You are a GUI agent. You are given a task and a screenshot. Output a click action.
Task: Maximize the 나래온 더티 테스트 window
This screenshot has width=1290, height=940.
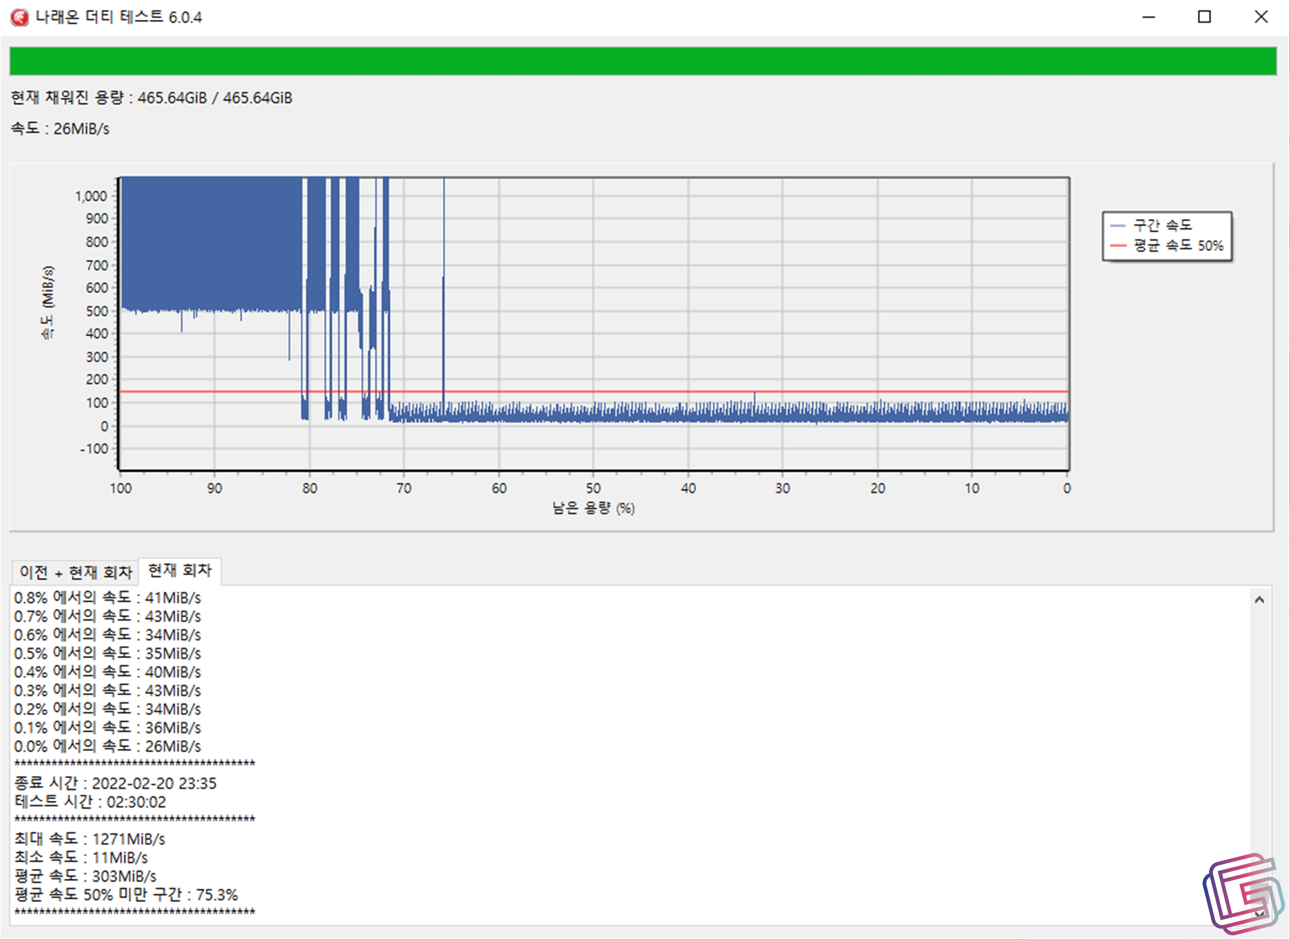coord(1204,17)
